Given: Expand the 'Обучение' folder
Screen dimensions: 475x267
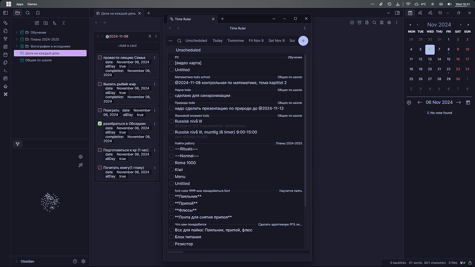Looking at the screenshot, I should coord(16,33).
